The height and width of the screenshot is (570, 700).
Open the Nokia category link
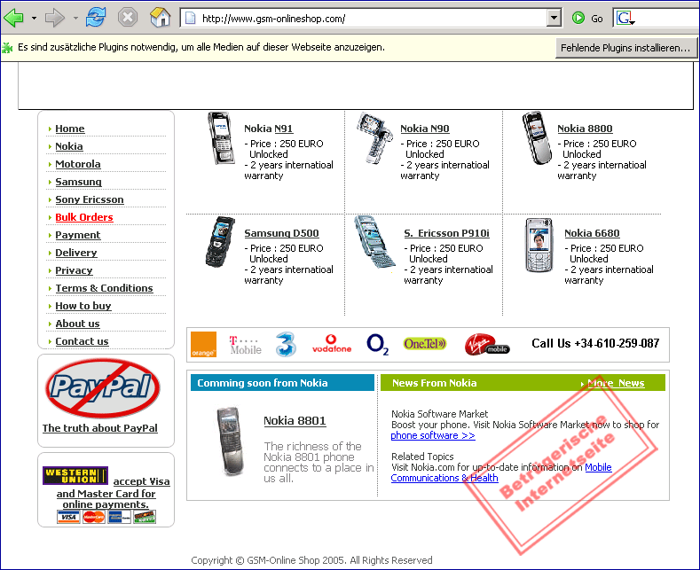point(68,146)
